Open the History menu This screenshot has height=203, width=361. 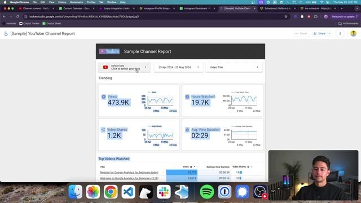62,2
